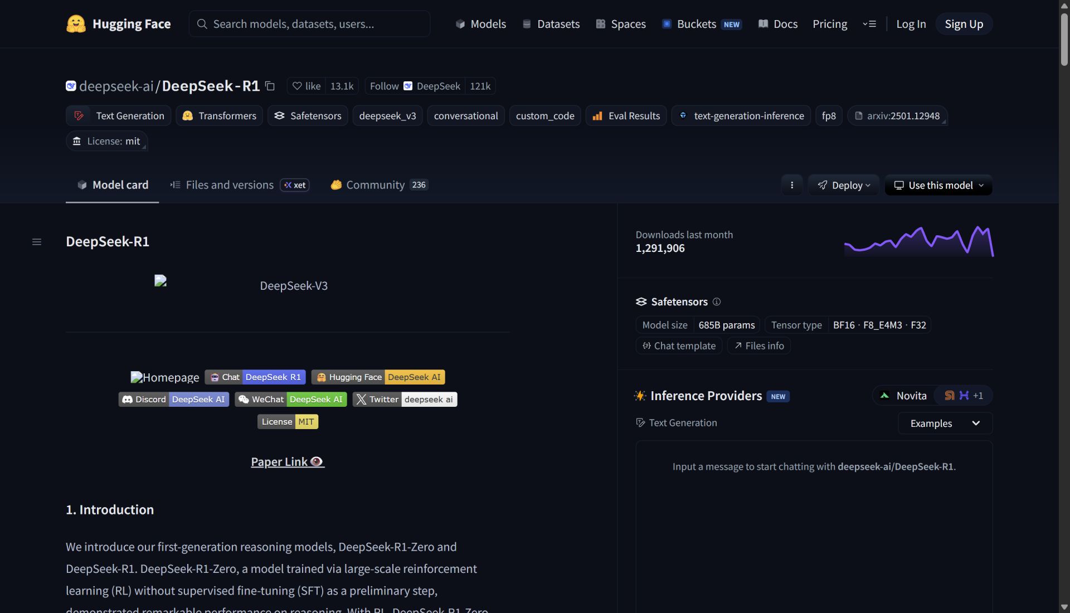Click the Safetensors info icon
Screen dimensions: 1070x613
pos(717,301)
